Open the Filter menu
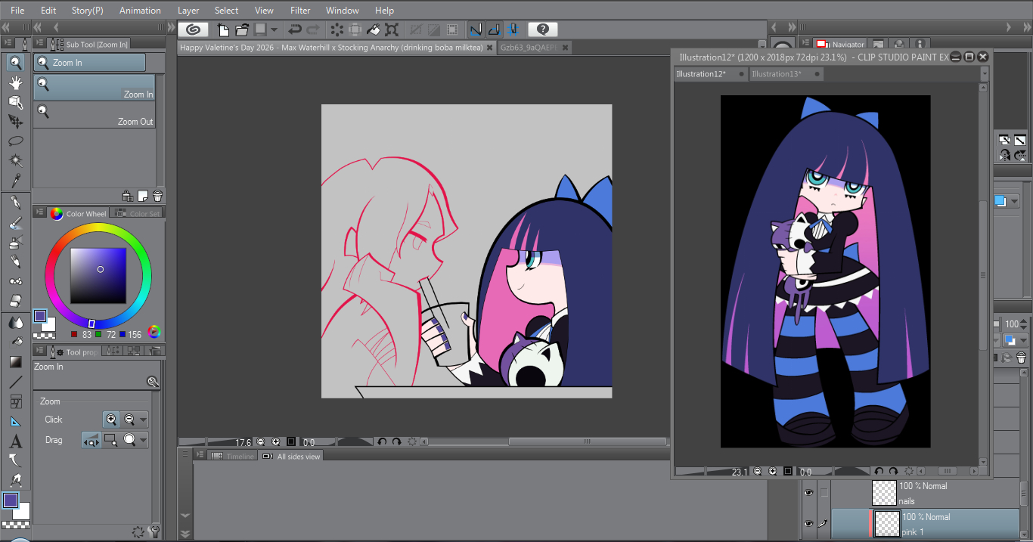 click(300, 11)
